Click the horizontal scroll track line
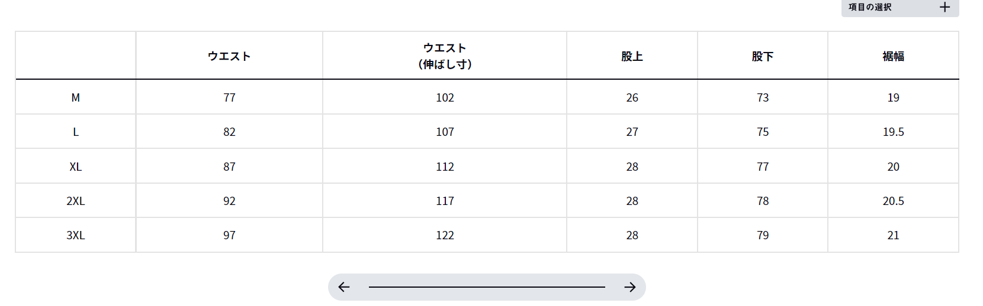983x306 pixels. coord(486,287)
